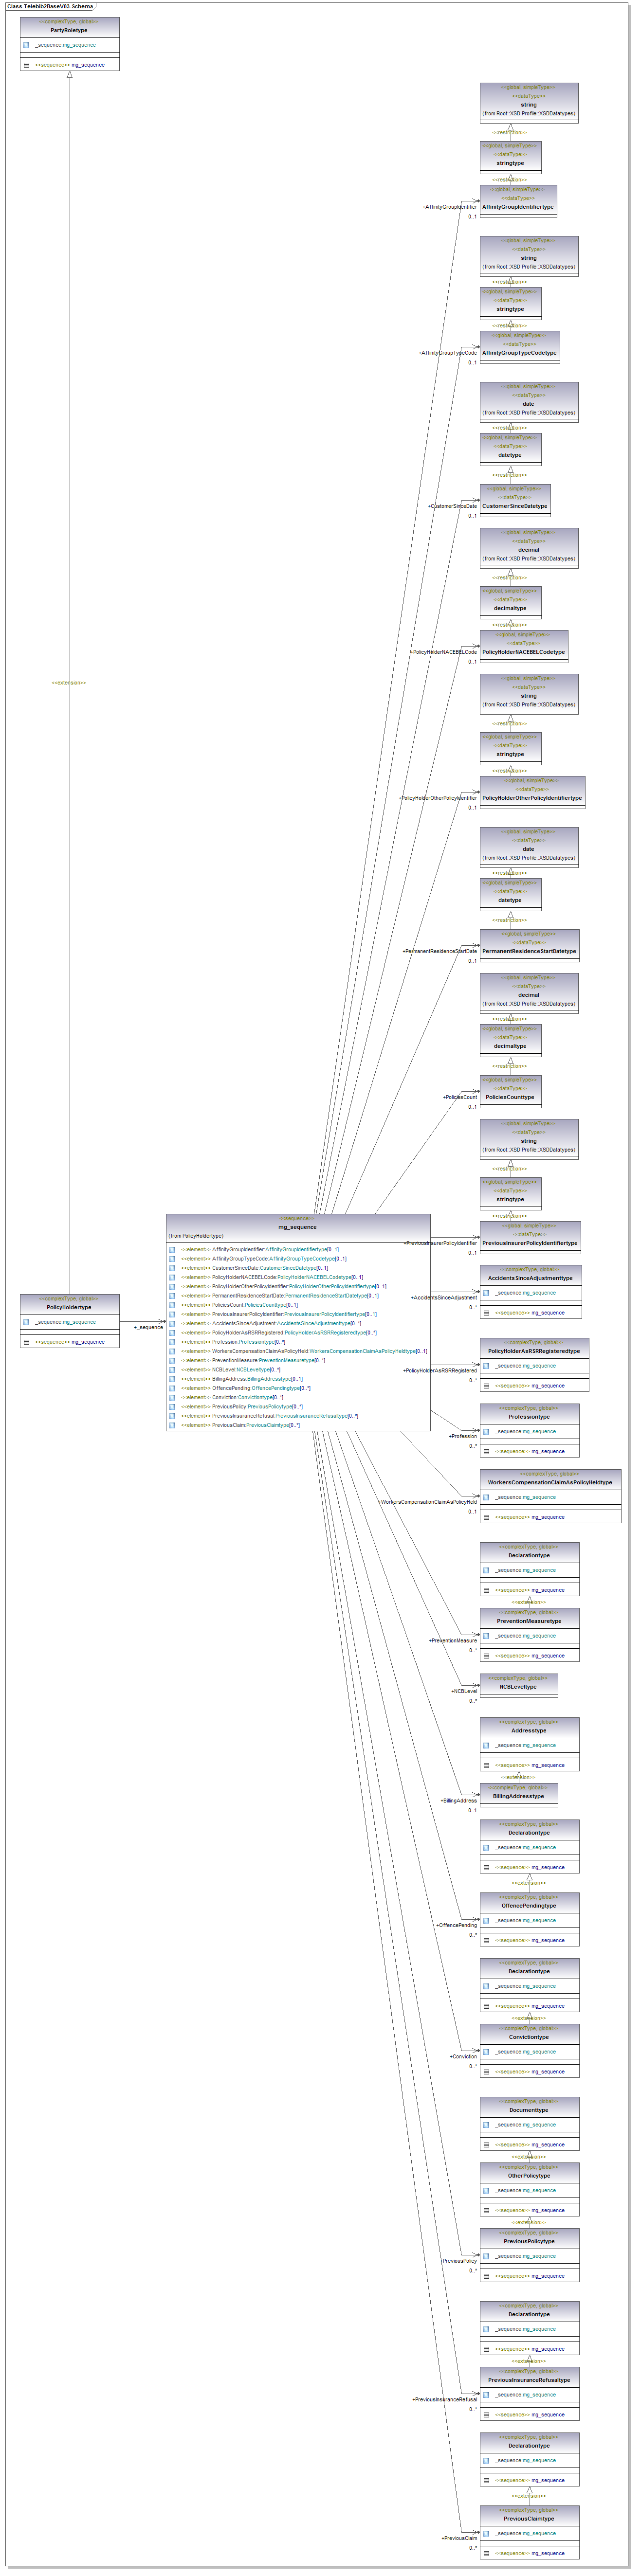The width and height of the screenshot is (641, 2576).
Task: Click the attribute icon beside PartyRoletype _sequence
Action: (x=26, y=45)
